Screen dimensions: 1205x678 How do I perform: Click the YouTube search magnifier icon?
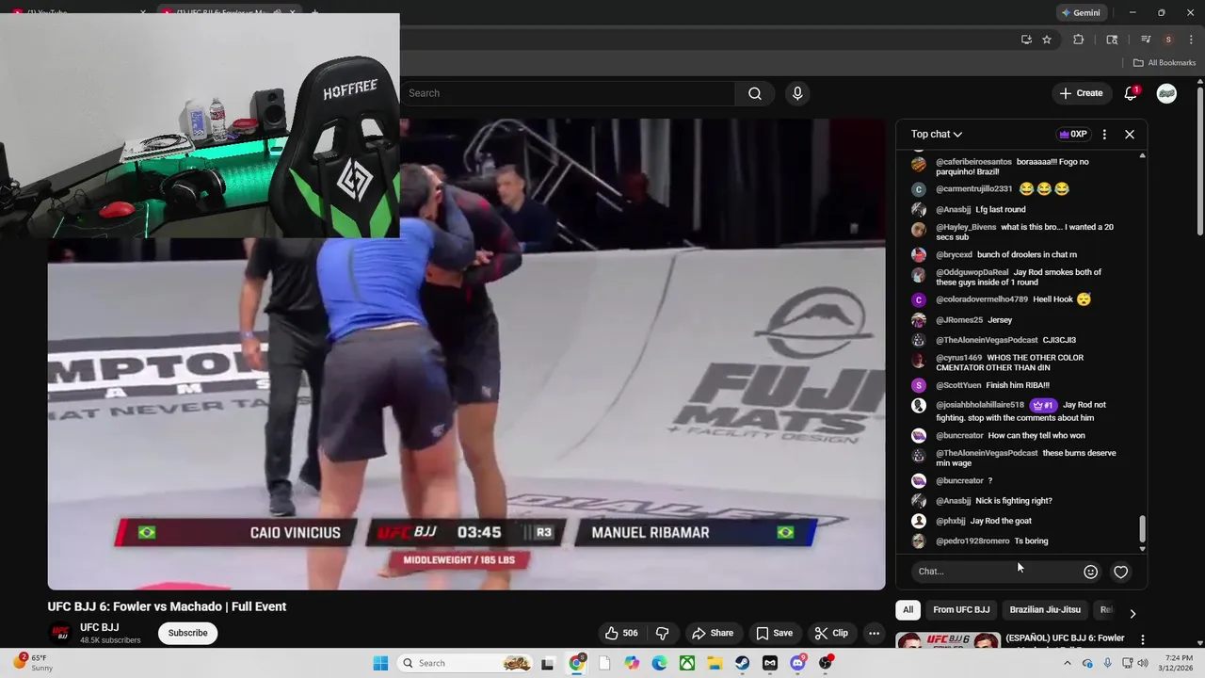755,93
